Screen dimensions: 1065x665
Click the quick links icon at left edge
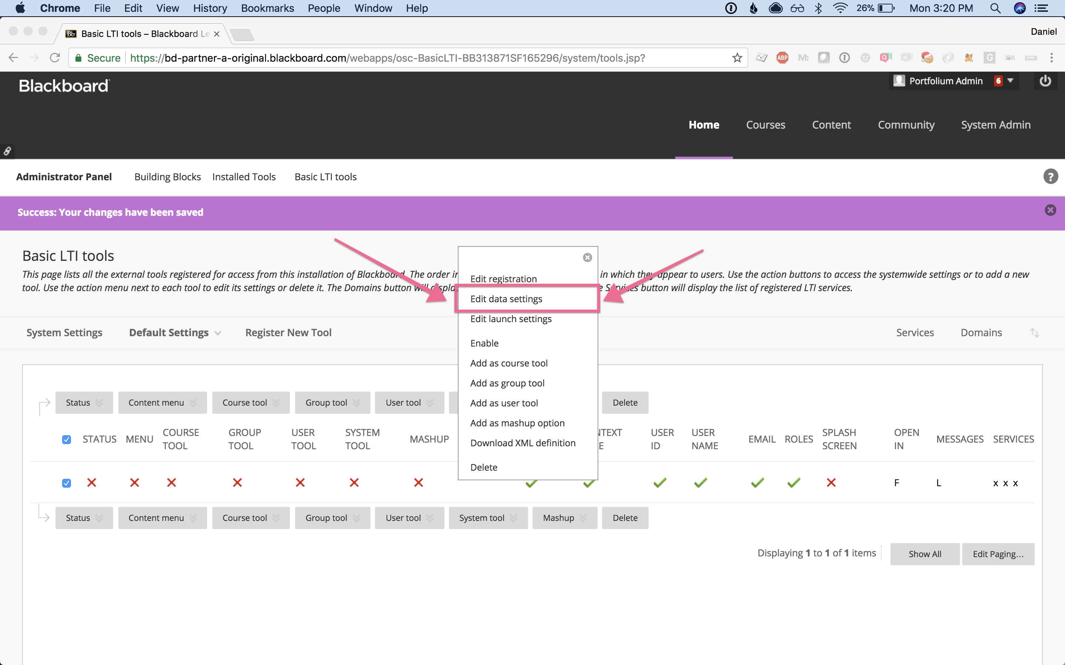[x=7, y=151]
